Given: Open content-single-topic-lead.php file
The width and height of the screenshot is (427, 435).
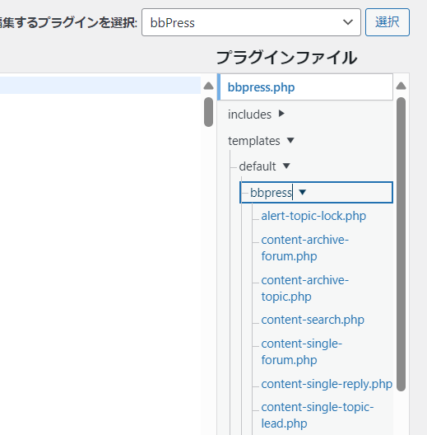Looking at the screenshot, I should (318, 415).
